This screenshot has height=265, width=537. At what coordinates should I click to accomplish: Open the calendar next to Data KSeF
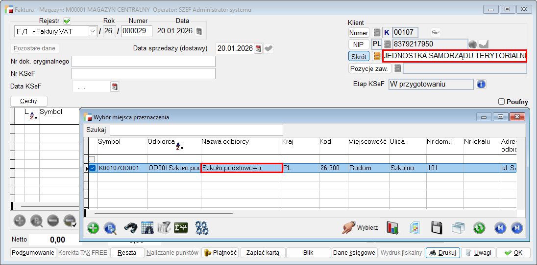pos(115,87)
